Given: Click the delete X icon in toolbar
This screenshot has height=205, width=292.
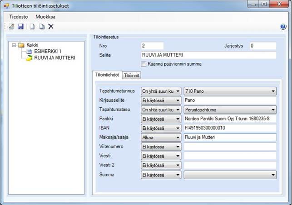Looking at the screenshot, I should pos(51,27).
